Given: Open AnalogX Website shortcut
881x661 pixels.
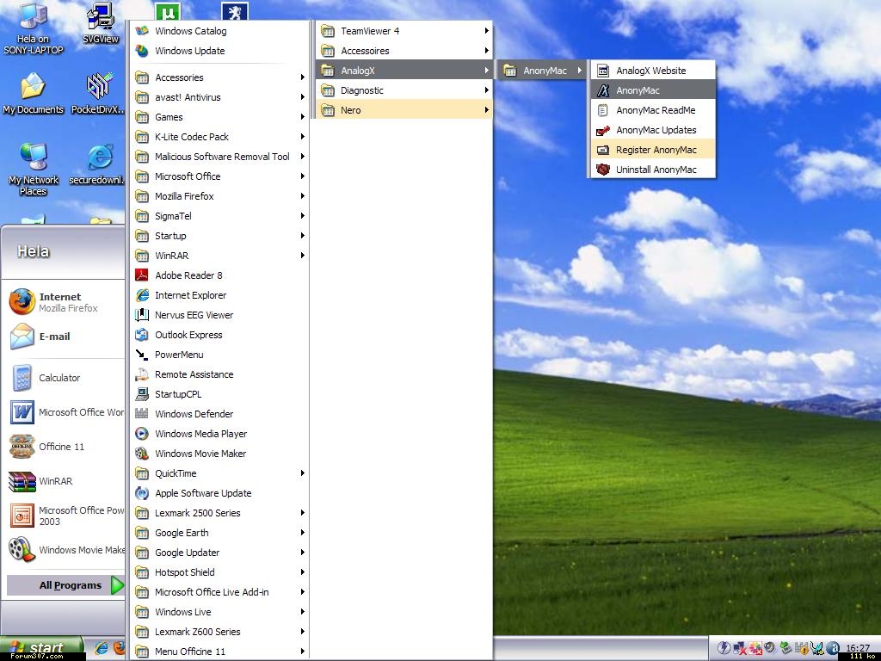Looking at the screenshot, I should (x=653, y=71).
